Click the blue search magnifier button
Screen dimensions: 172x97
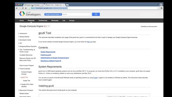tap(96, 14)
